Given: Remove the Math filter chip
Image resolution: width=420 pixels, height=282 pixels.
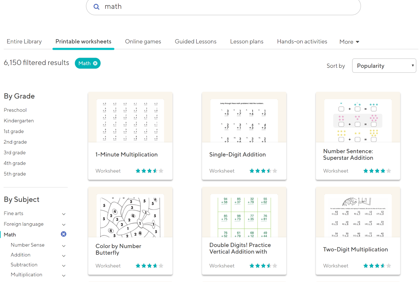Looking at the screenshot, I should tap(95, 63).
